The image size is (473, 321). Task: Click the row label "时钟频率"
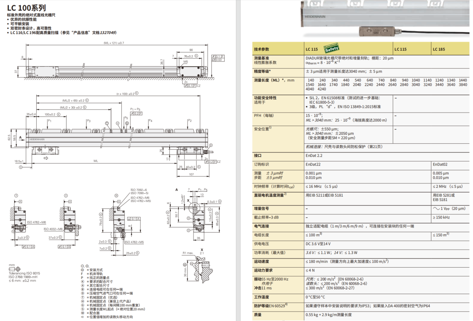[x=261, y=186]
